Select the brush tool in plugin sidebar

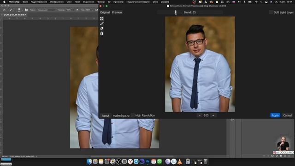click(x=102, y=24)
